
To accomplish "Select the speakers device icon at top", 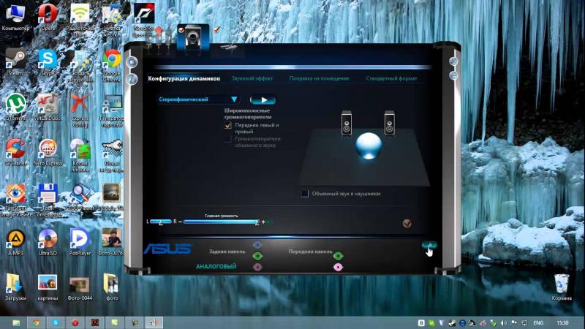I will (193, 37).
